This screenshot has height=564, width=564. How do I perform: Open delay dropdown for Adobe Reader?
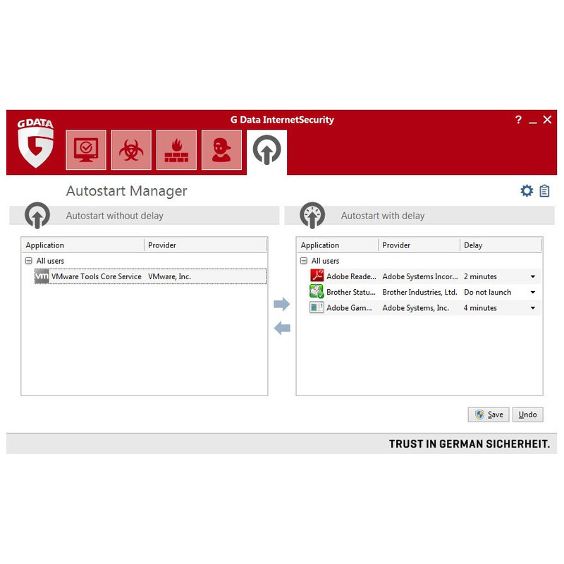click(533, 276)
